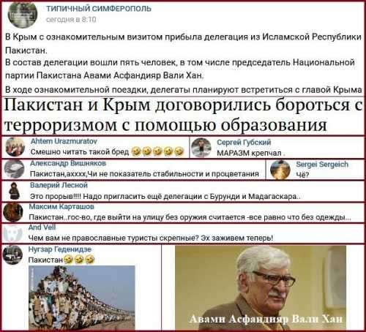Open Максим Карташов's avatar
Viewport: 366px width, 332px height.
tap(12, 212)
